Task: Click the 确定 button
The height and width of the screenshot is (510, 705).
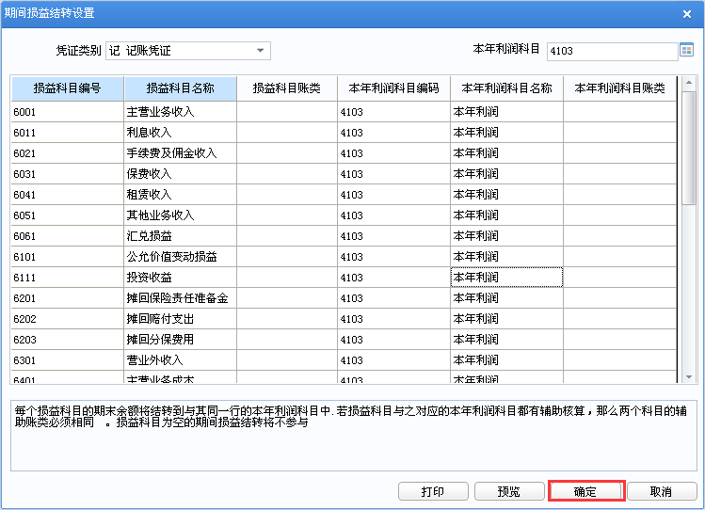Action: coord(586,491)
